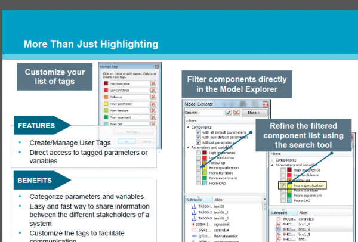Uncheck the highlighted From specification checkbox
This screenshot has height=242, width=358.
tap(283, 185)
